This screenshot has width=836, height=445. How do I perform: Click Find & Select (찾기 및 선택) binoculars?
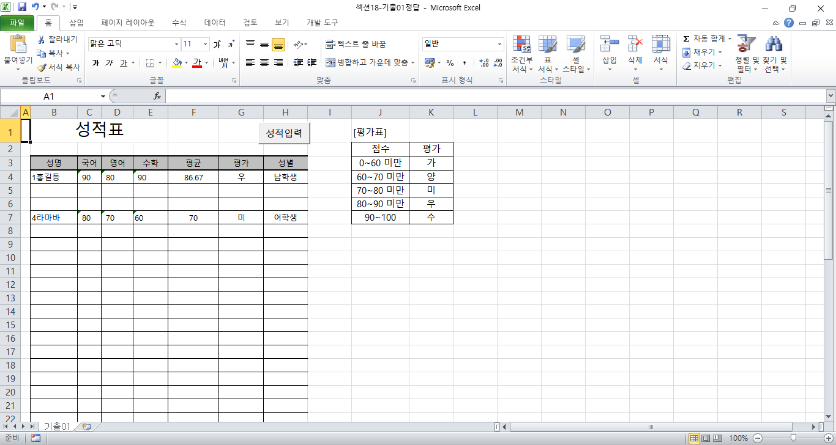(774, 54)
